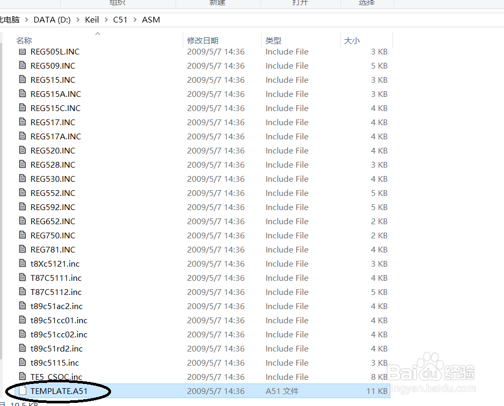This screenshot has width=504, height=406.
Task: Click the file icon of REG520.INC
Action: (x=23, y=150)
